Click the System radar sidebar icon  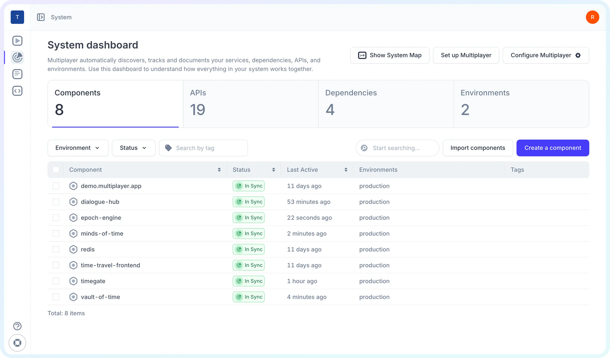point(17,57)
